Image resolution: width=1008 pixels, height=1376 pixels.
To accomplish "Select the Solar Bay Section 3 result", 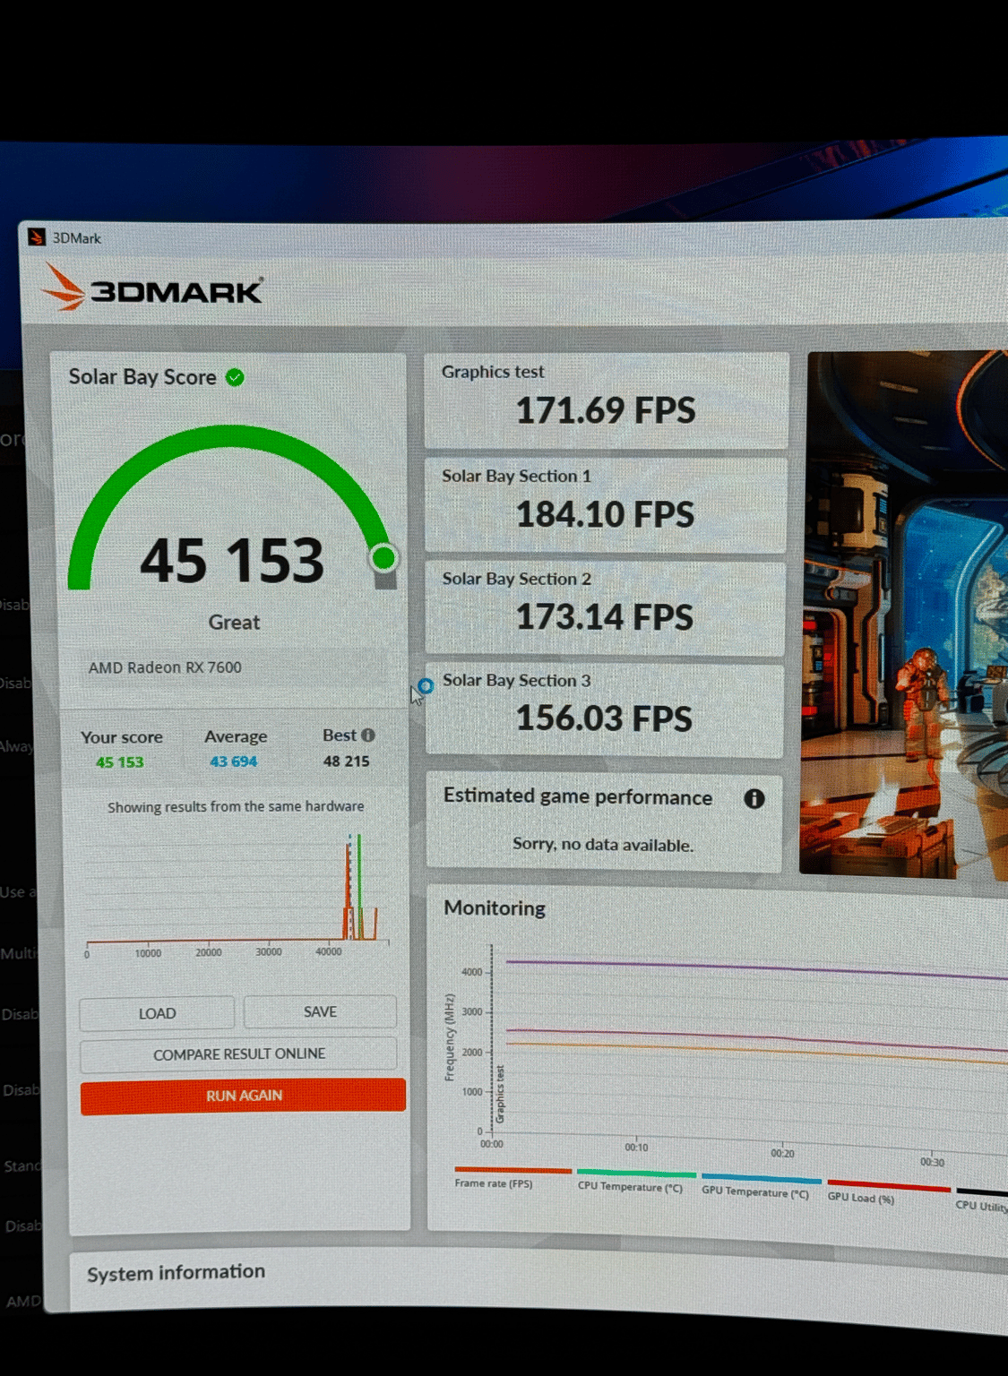I will pos(605,710).
